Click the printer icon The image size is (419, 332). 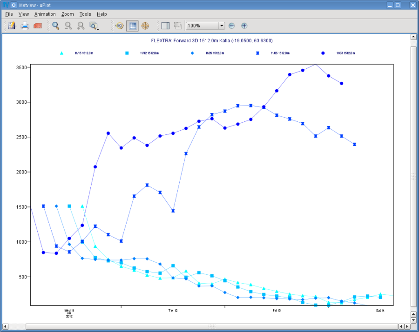point(25,26)
